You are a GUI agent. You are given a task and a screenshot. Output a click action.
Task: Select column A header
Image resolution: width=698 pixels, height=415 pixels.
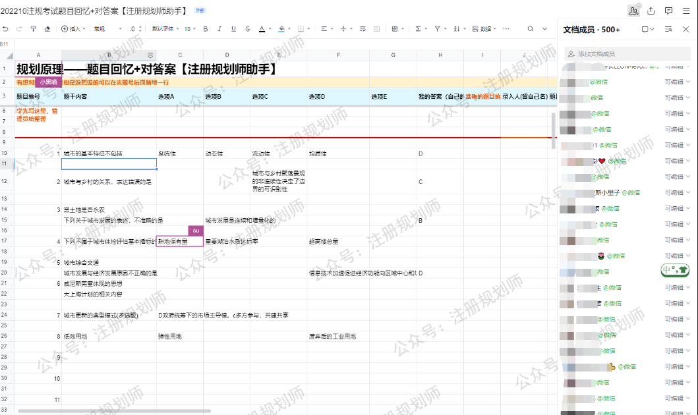coord(38,55)
